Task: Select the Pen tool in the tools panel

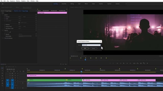Action: 3,81
